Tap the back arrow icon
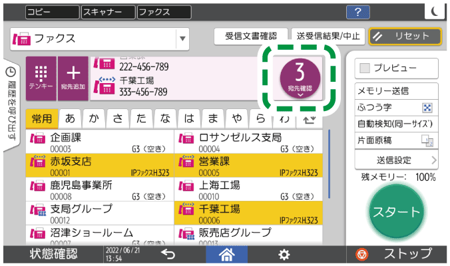The width and height of the screenshot is (450, 266). click(x=168, y=254)
